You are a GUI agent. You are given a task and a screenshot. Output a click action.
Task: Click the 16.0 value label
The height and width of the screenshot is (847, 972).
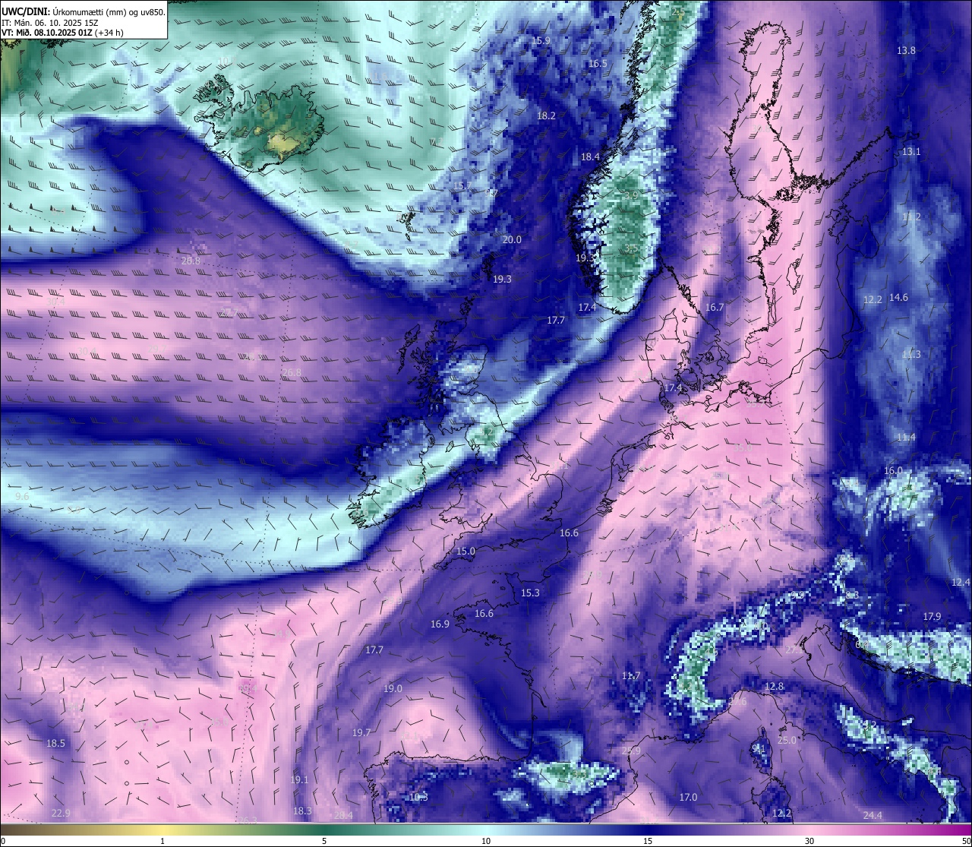point(893,470)
